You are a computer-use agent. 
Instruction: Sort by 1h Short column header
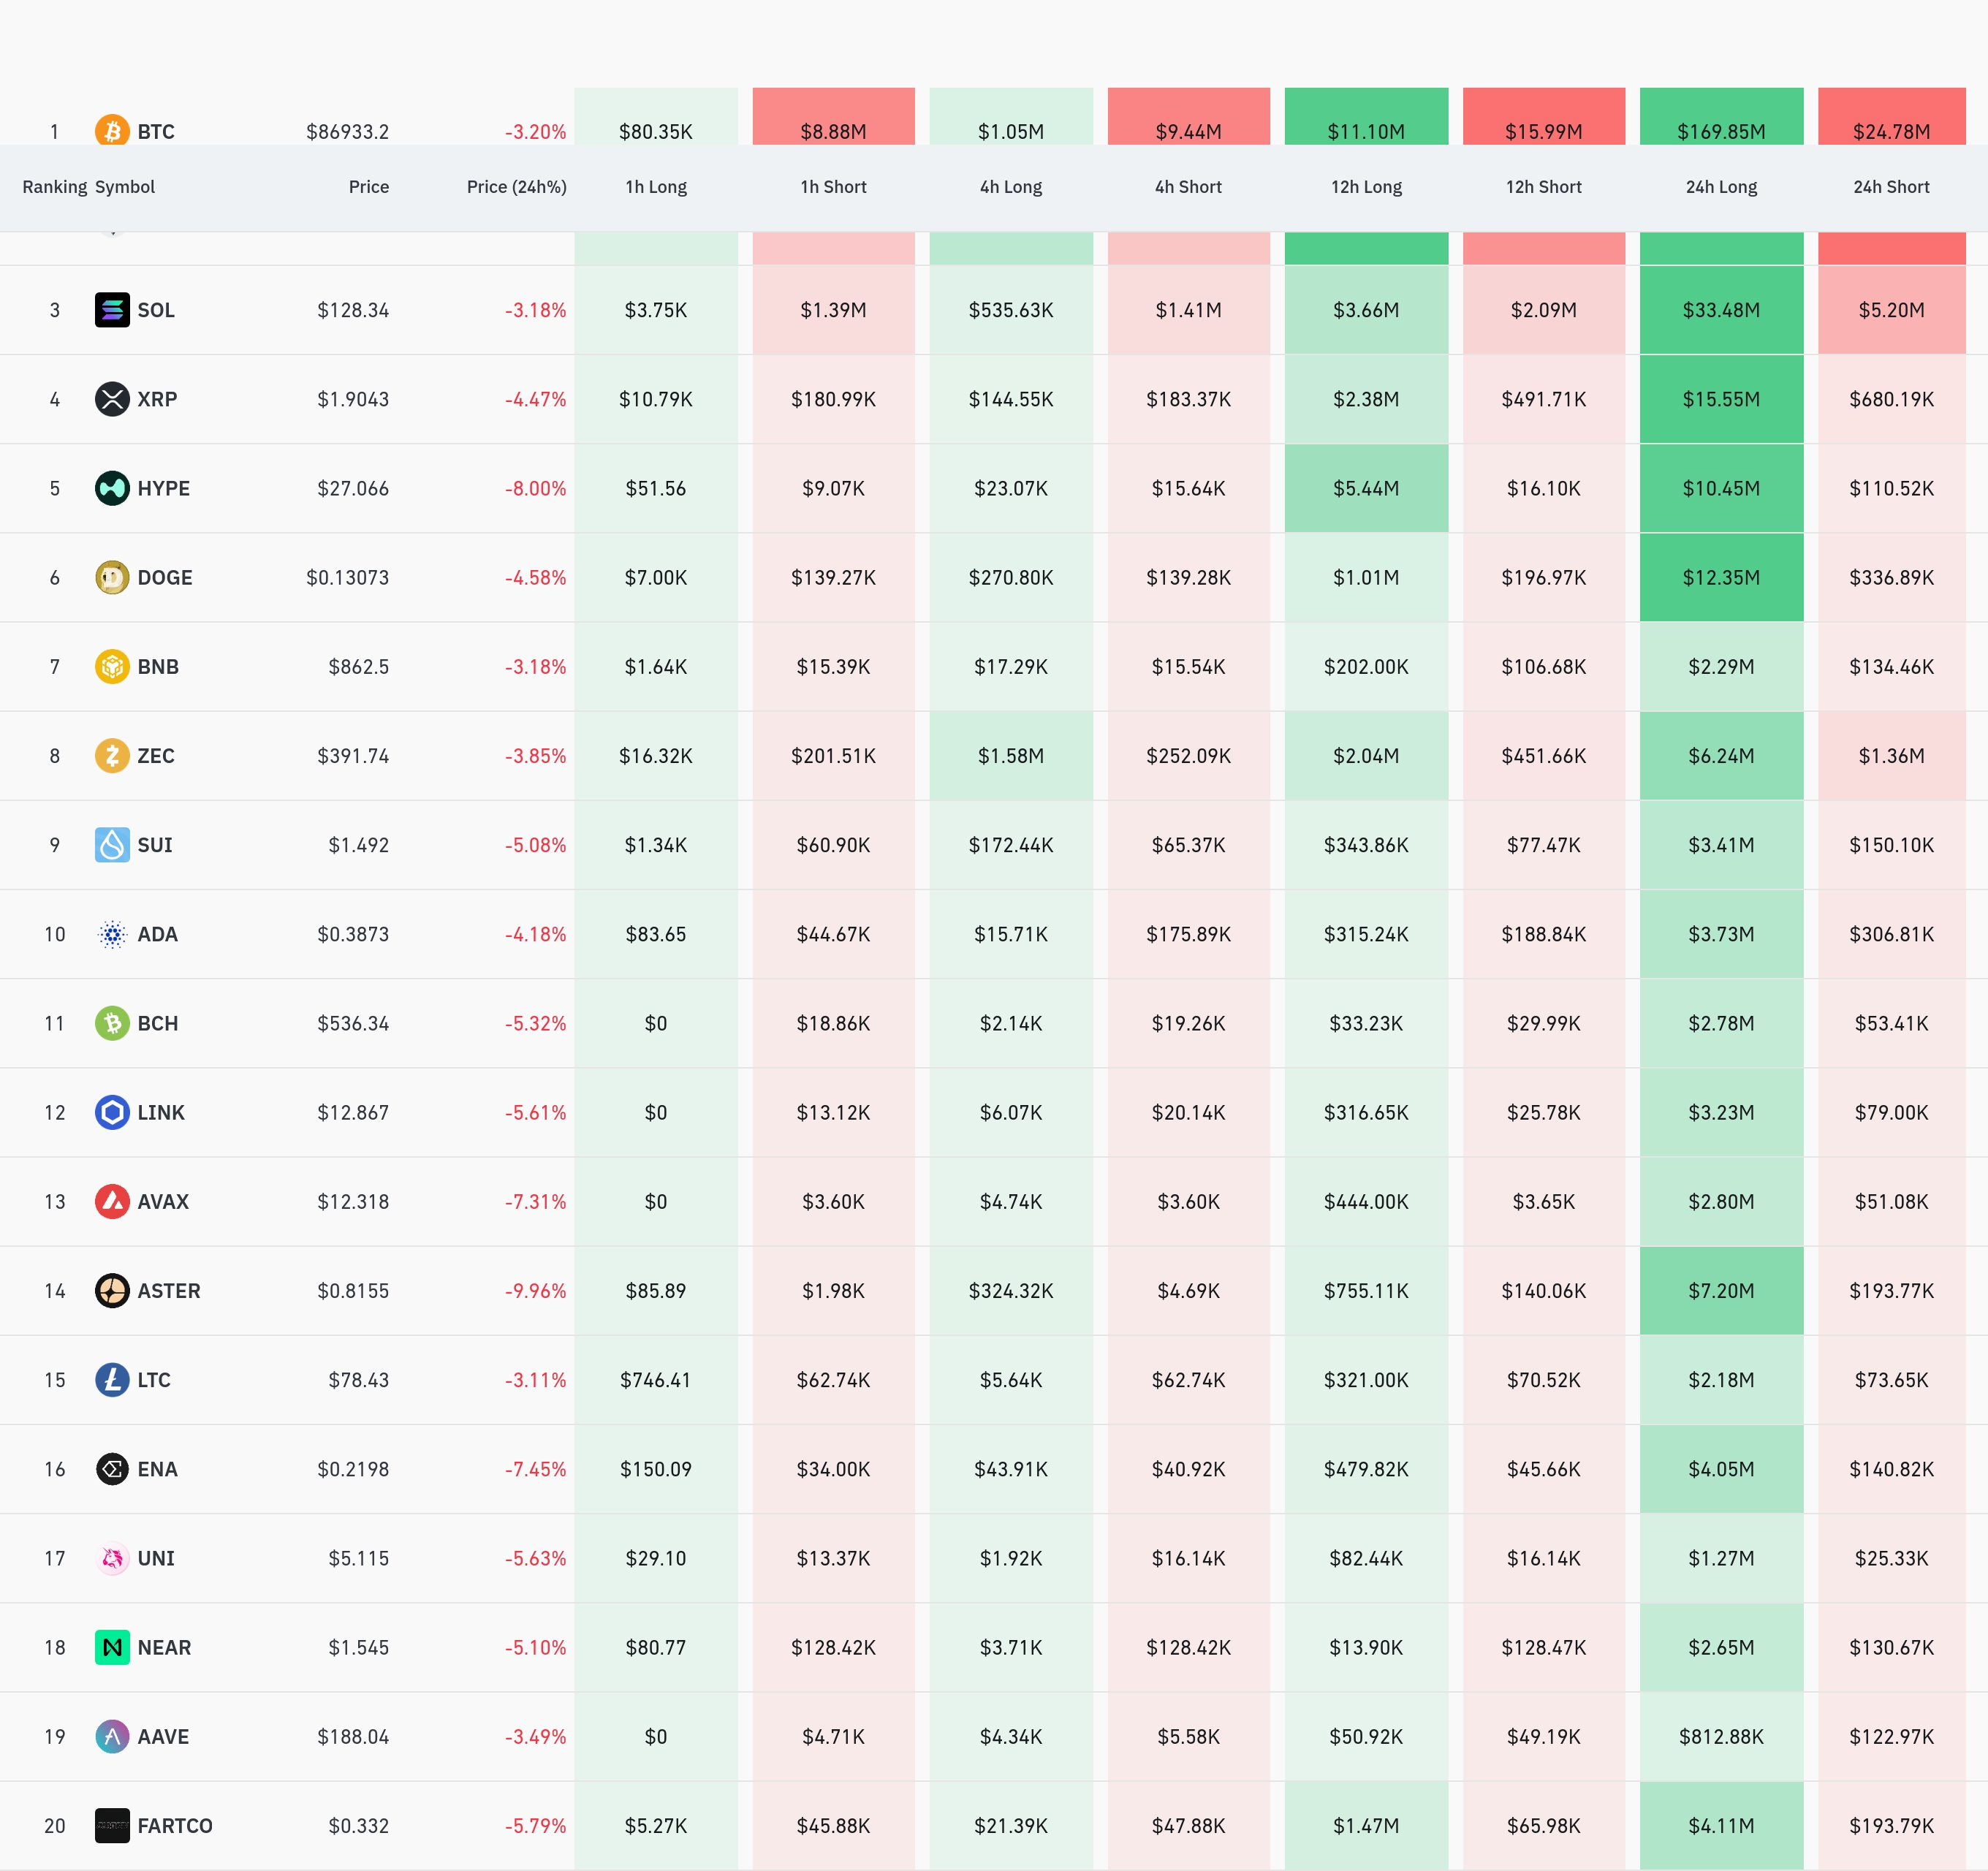coord(833,187)
